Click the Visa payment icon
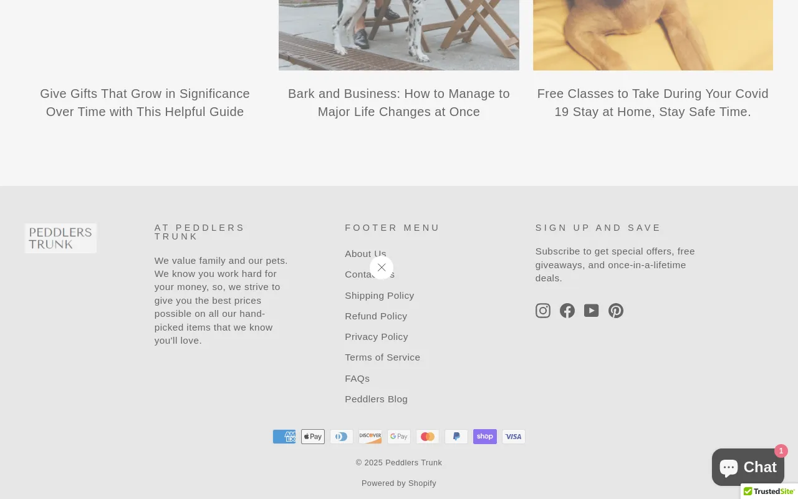The width and height of the screenshot is (798, 499). (514, 437)
